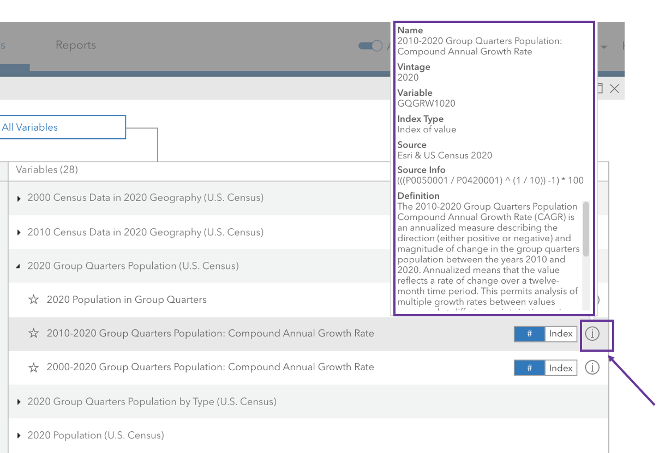Collapse 2020 Group Quarters Population category
Viewport: 659px width, 453px height.
[x=19, y=266]
